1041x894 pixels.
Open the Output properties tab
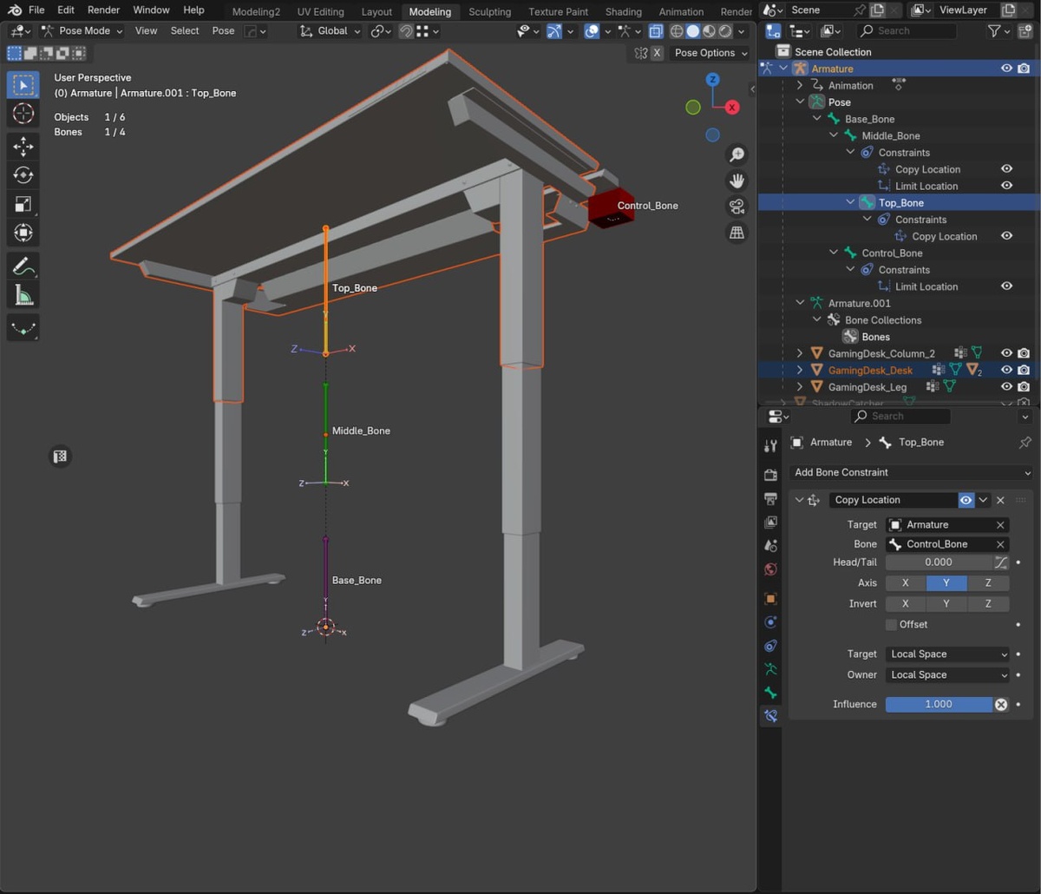pos(770,499)
